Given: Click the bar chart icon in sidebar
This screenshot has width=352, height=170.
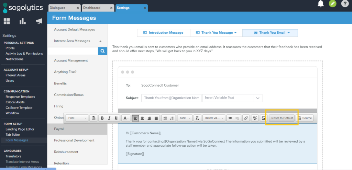Looking at the screenshot, I should (x=23, y=21).
